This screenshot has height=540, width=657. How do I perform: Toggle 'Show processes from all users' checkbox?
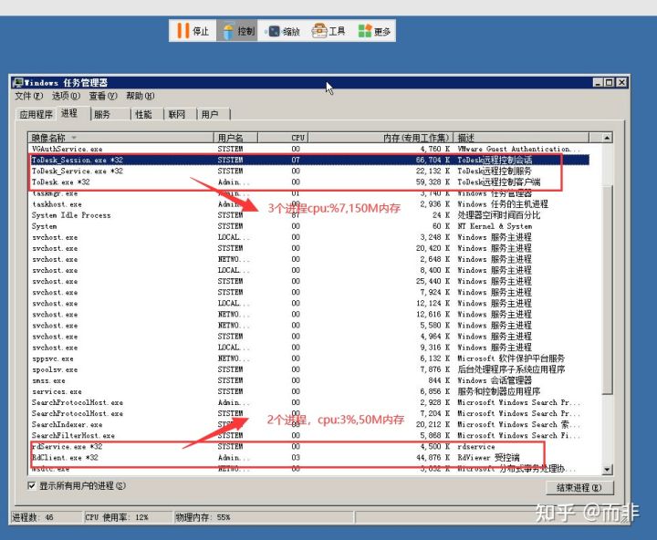click(x=31, y=485)
